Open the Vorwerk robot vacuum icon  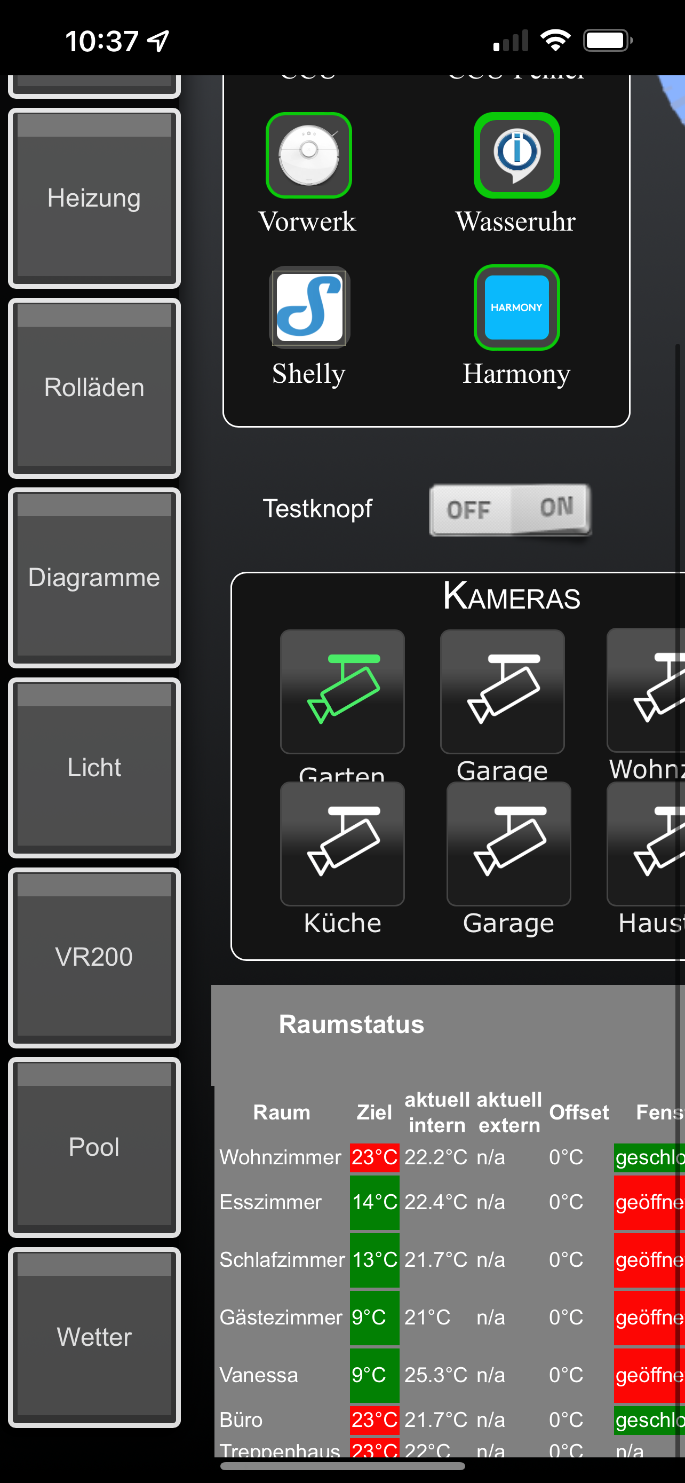308,155
